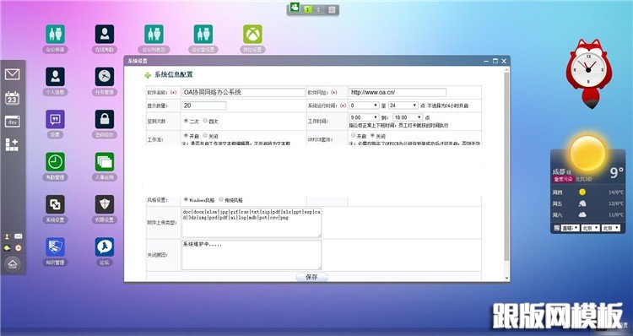The height and width of the screenshot is (336, 633).
Task: Open the work start time dropdown showing 9:00
Action: (364, 117)
